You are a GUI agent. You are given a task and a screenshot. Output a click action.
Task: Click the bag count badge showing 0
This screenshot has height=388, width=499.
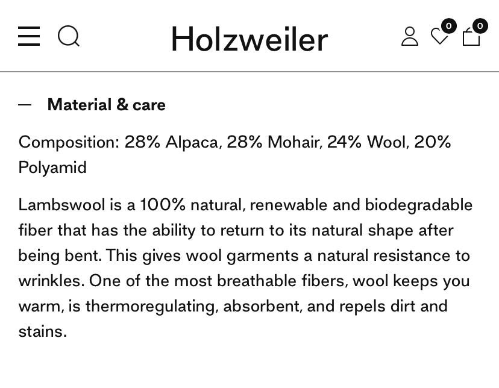480,26
